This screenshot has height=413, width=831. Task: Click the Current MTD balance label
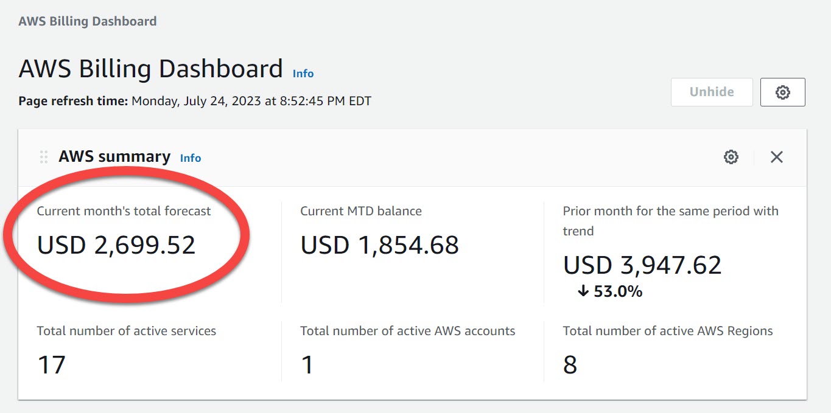pyautogui.click(x=361, y=211)
